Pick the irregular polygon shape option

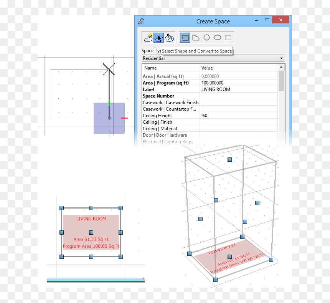[196, 38]
